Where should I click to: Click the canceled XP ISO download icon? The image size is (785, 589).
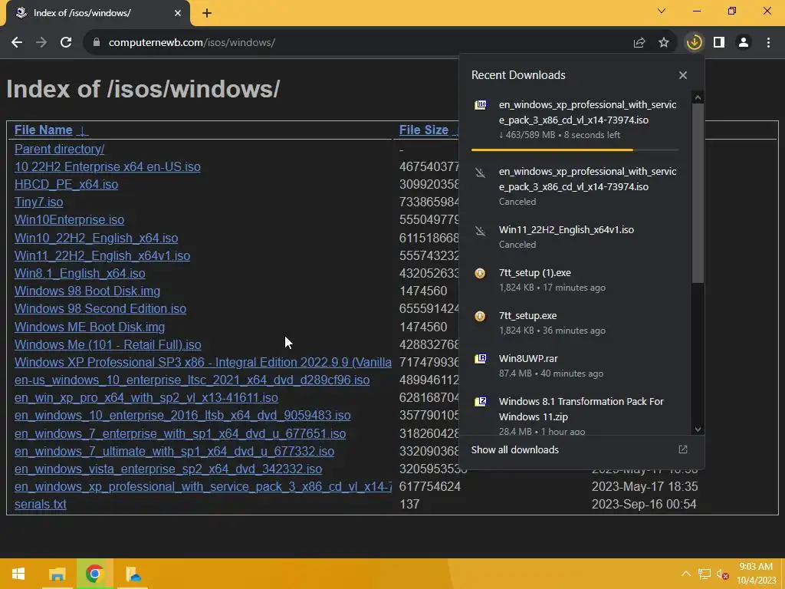(x=480, y=173)
